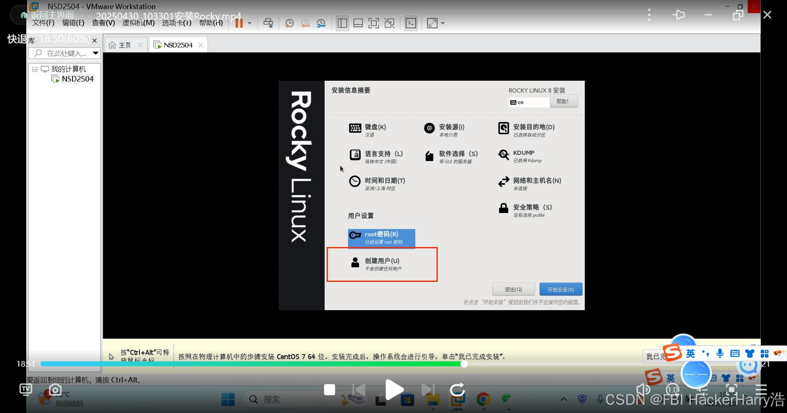
Task: Open the Installation Destination (安装目的地) setting
Action: (x=526, y=130)
